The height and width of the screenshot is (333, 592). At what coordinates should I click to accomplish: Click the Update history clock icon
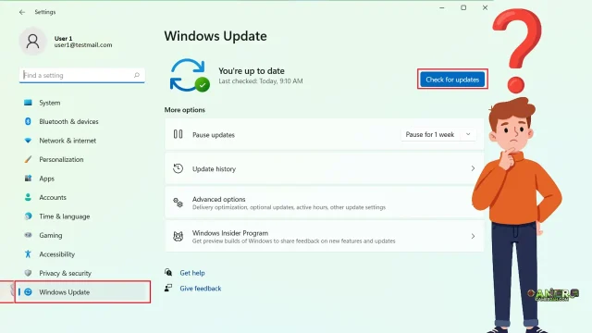(x=178, y=168)
